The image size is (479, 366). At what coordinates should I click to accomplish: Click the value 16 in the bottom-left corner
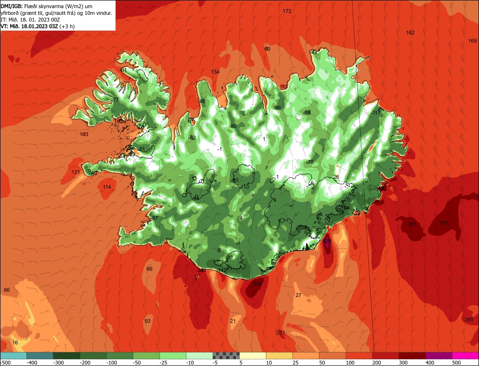pos(15,343)
